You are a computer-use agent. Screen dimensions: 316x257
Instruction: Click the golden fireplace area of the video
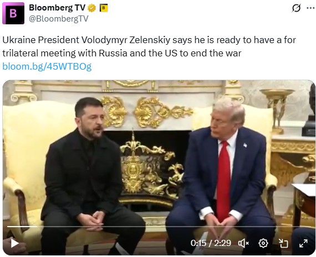pos(150,161)
